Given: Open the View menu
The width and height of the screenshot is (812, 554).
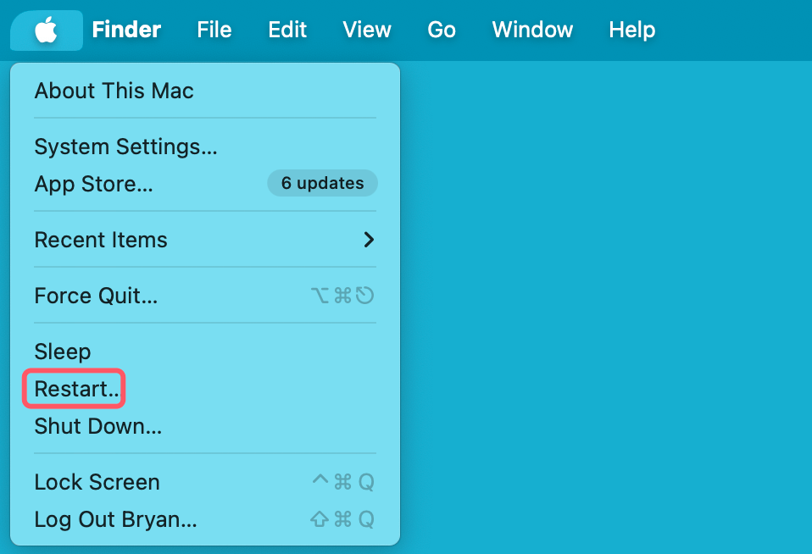Looking at the screenshot, I should 366,30.
